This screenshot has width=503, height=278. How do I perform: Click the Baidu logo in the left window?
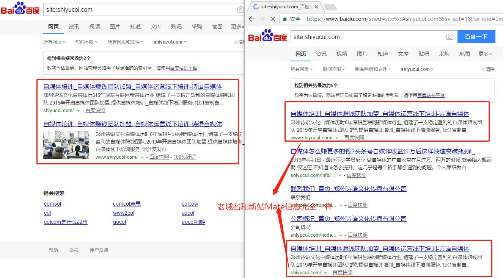(x=20, y=8)
